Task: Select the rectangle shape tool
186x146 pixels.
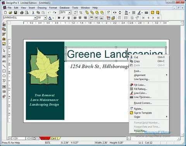Action: (4, 71)
